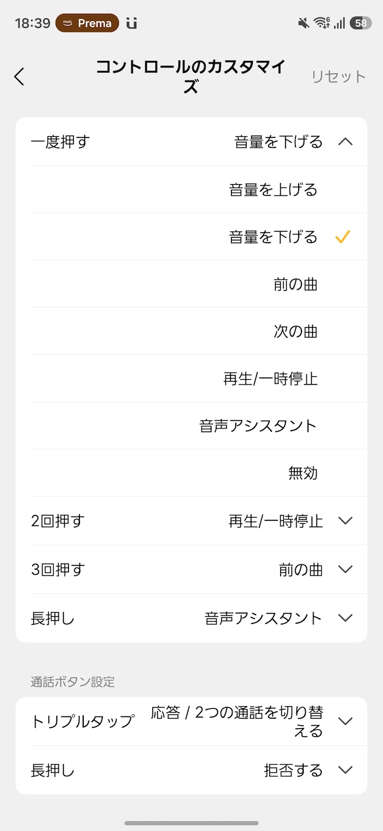383x831 pixels.
Task: Select 前の曲 for single press
Action: click(x=295, y=284)
